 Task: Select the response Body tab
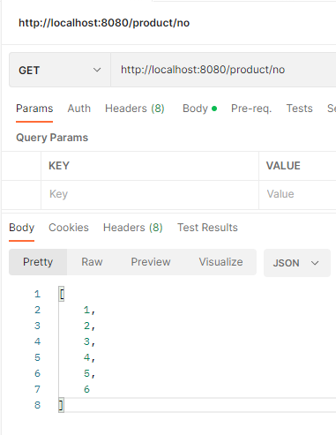click(x=22, y=228)
